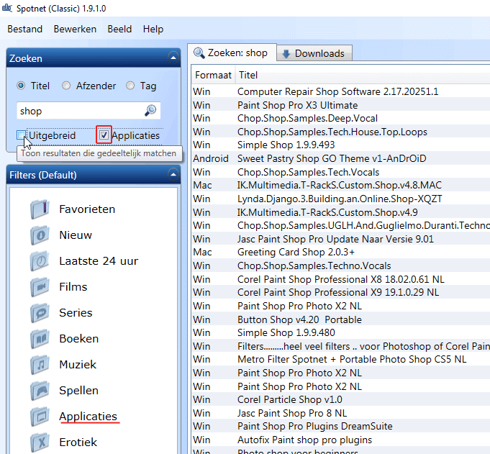Open the Beeld menu
The width and height of the screenshot is (490, 454).
(x=119, y=29)
